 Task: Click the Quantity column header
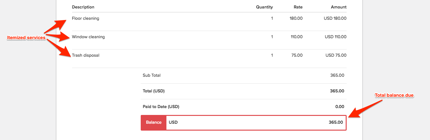tap(265, 7)
